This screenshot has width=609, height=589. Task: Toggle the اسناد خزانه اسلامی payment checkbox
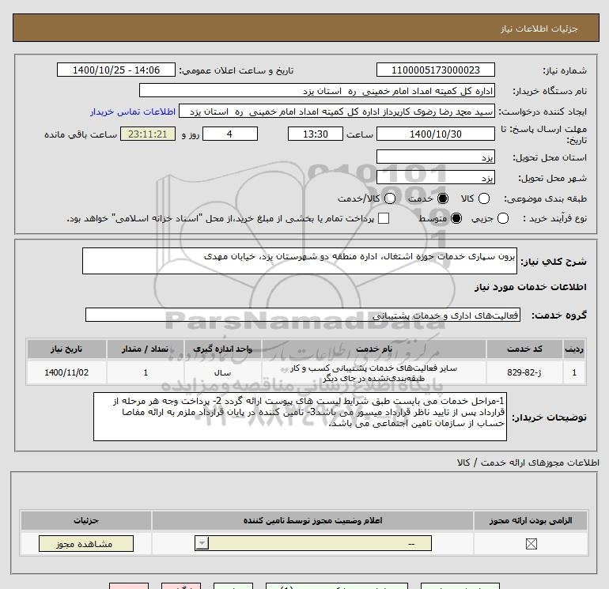click(x=384, y=218)
